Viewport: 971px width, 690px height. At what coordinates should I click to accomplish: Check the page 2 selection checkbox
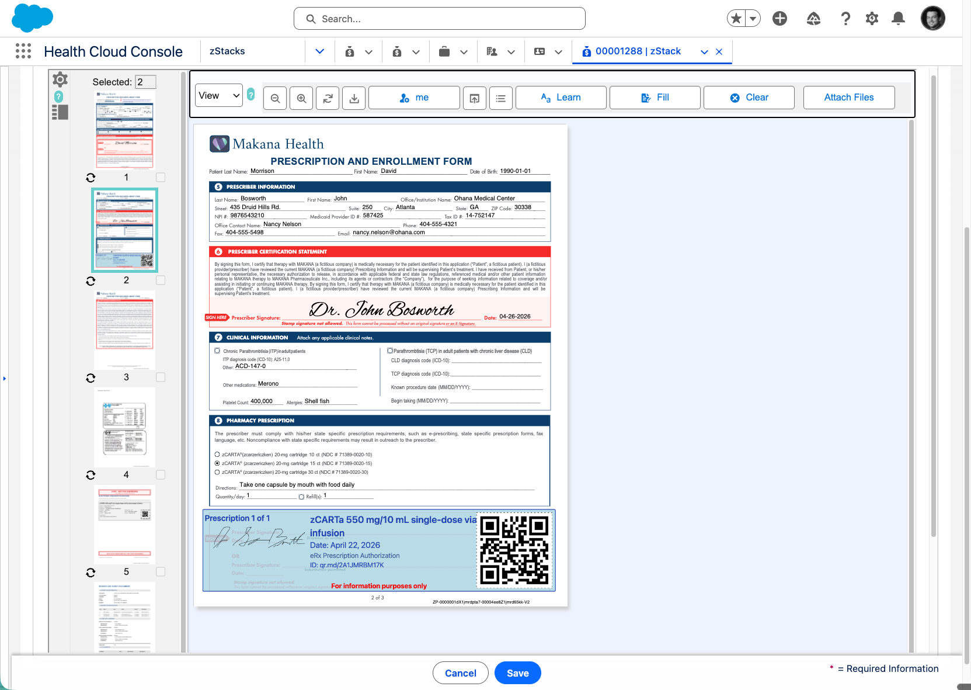click(x=161, y=280)
